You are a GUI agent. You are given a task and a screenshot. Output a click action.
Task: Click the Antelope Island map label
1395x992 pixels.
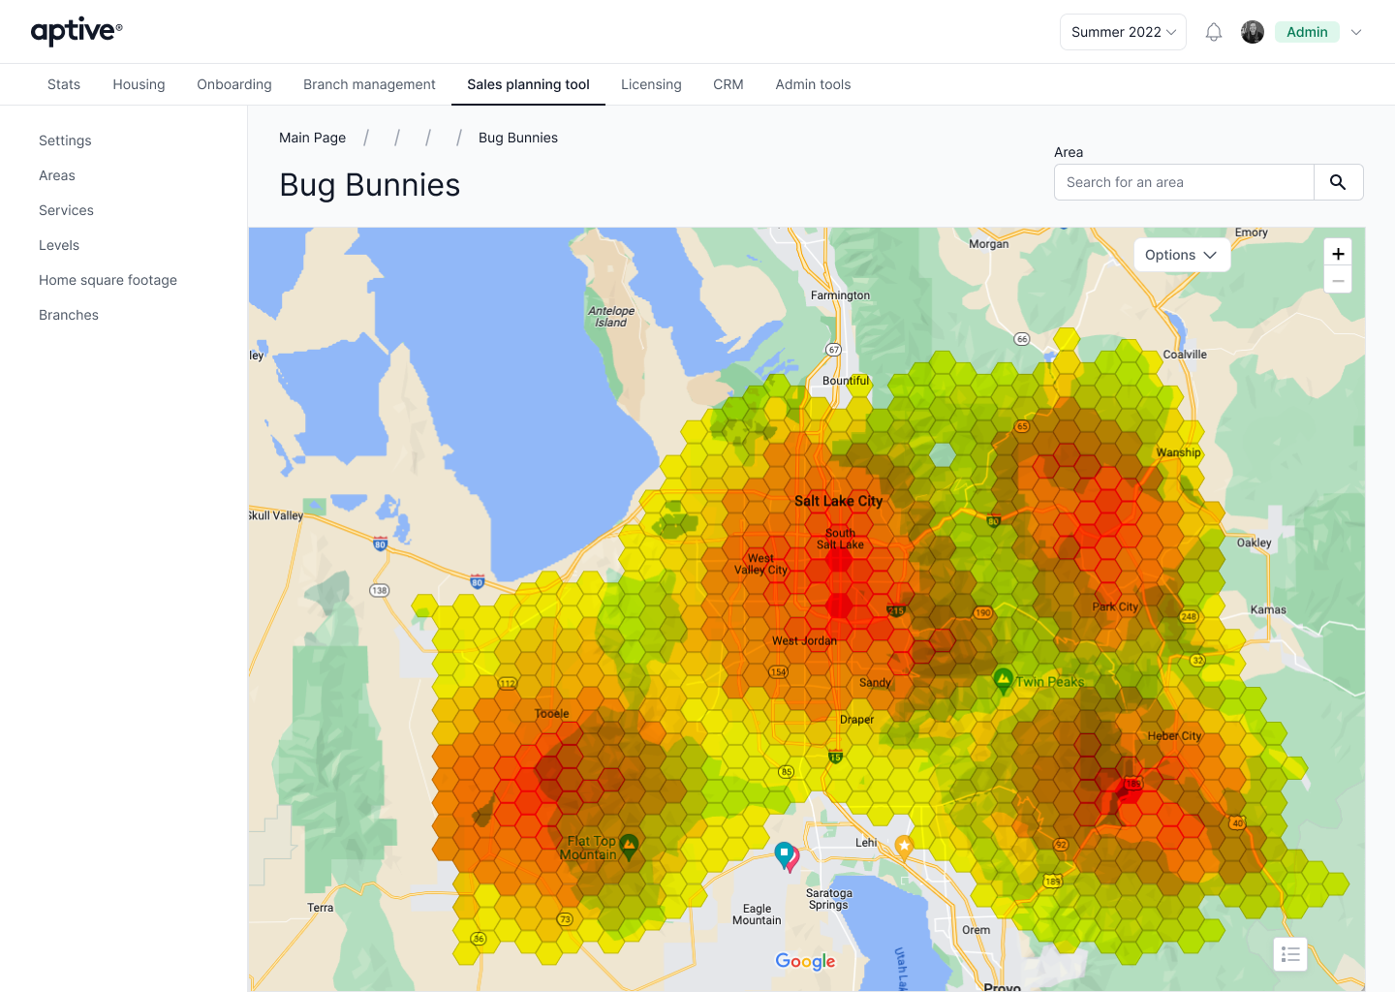[x=611, y=317]
